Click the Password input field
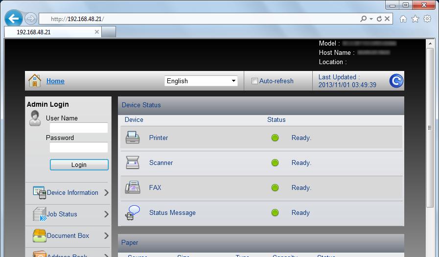439x257 pixels. [79, 147]
